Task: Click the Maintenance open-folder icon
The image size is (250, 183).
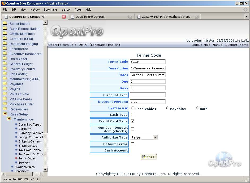Action: click(9, 119)
